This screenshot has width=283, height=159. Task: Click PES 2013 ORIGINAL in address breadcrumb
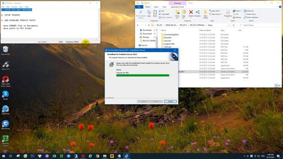pos(197,25)
